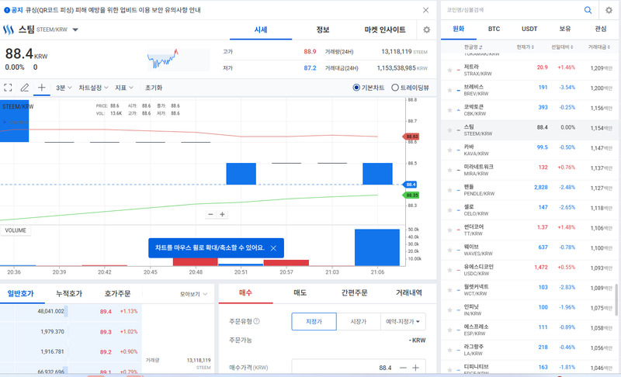Open 예약-지정가 order type dropdown

click(x=403, y=322)
